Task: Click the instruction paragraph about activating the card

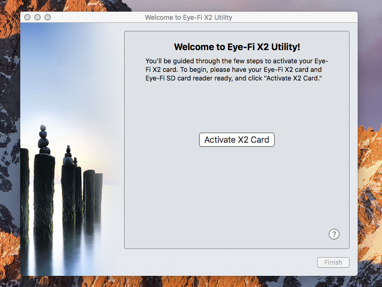Action: (237, 70)
